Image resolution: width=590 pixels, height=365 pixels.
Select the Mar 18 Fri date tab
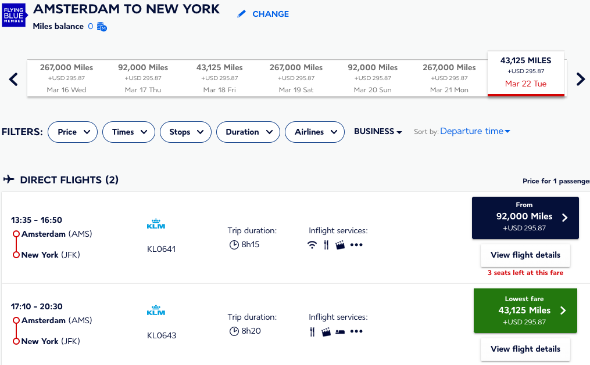(219, 78)
